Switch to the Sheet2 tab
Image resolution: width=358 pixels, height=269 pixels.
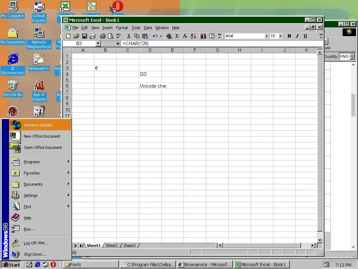coord(112,246)
